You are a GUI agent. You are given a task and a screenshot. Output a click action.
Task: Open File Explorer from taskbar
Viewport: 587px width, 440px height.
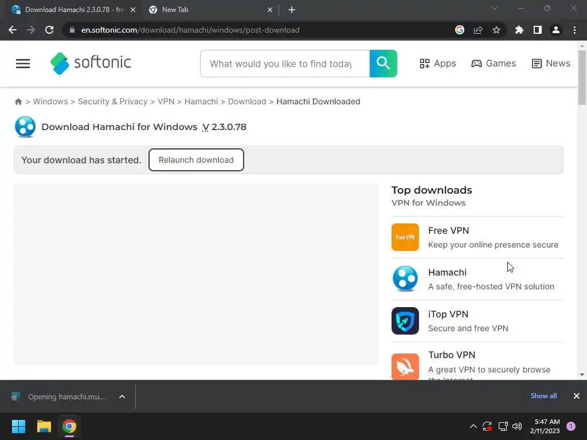44,426
